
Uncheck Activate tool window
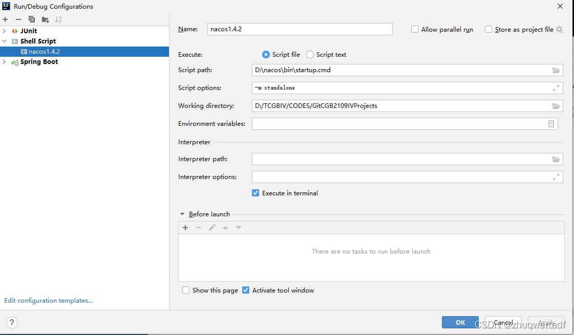(x=246, y=290)
